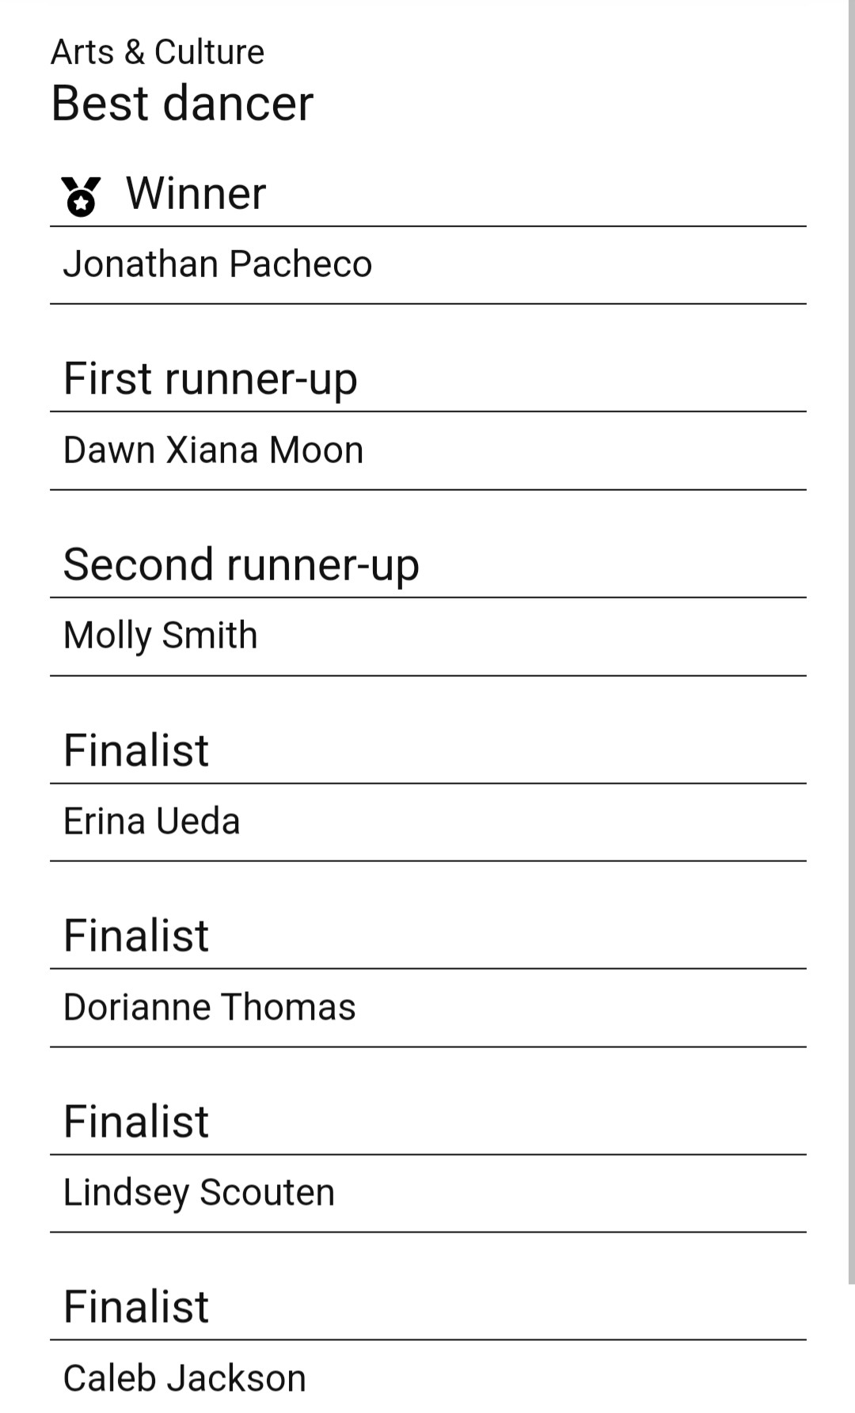Click Finalist heading above Lindsey Scouten

coord(136,1122)
